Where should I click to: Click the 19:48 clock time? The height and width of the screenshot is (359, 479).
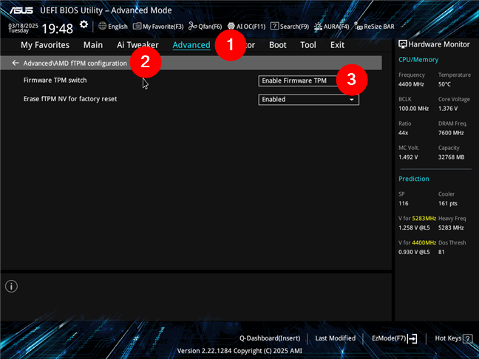[58, 29]
